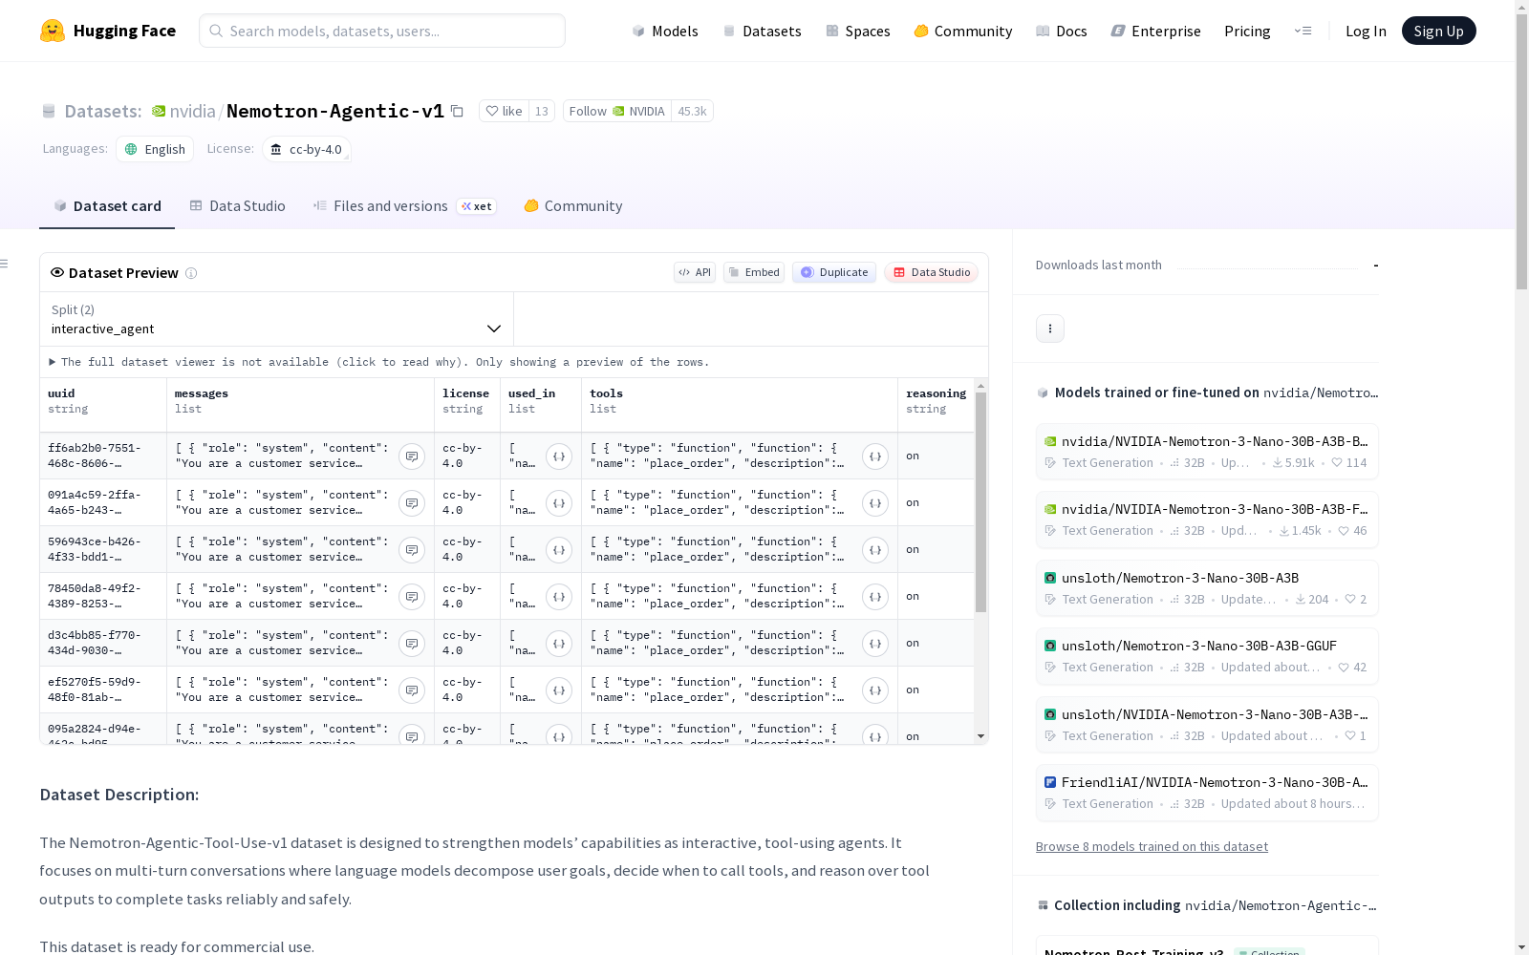Open Enterprise in the top navigation
Screen dimensions: 1529x955
coord(1156,31)
